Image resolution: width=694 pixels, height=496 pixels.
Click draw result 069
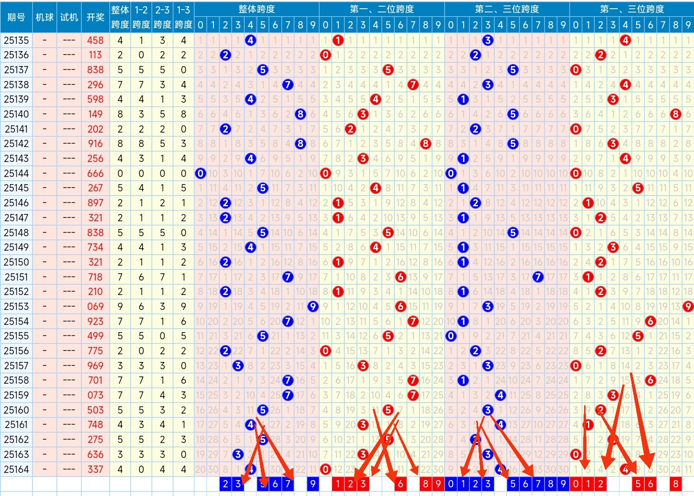pos(95,307)
